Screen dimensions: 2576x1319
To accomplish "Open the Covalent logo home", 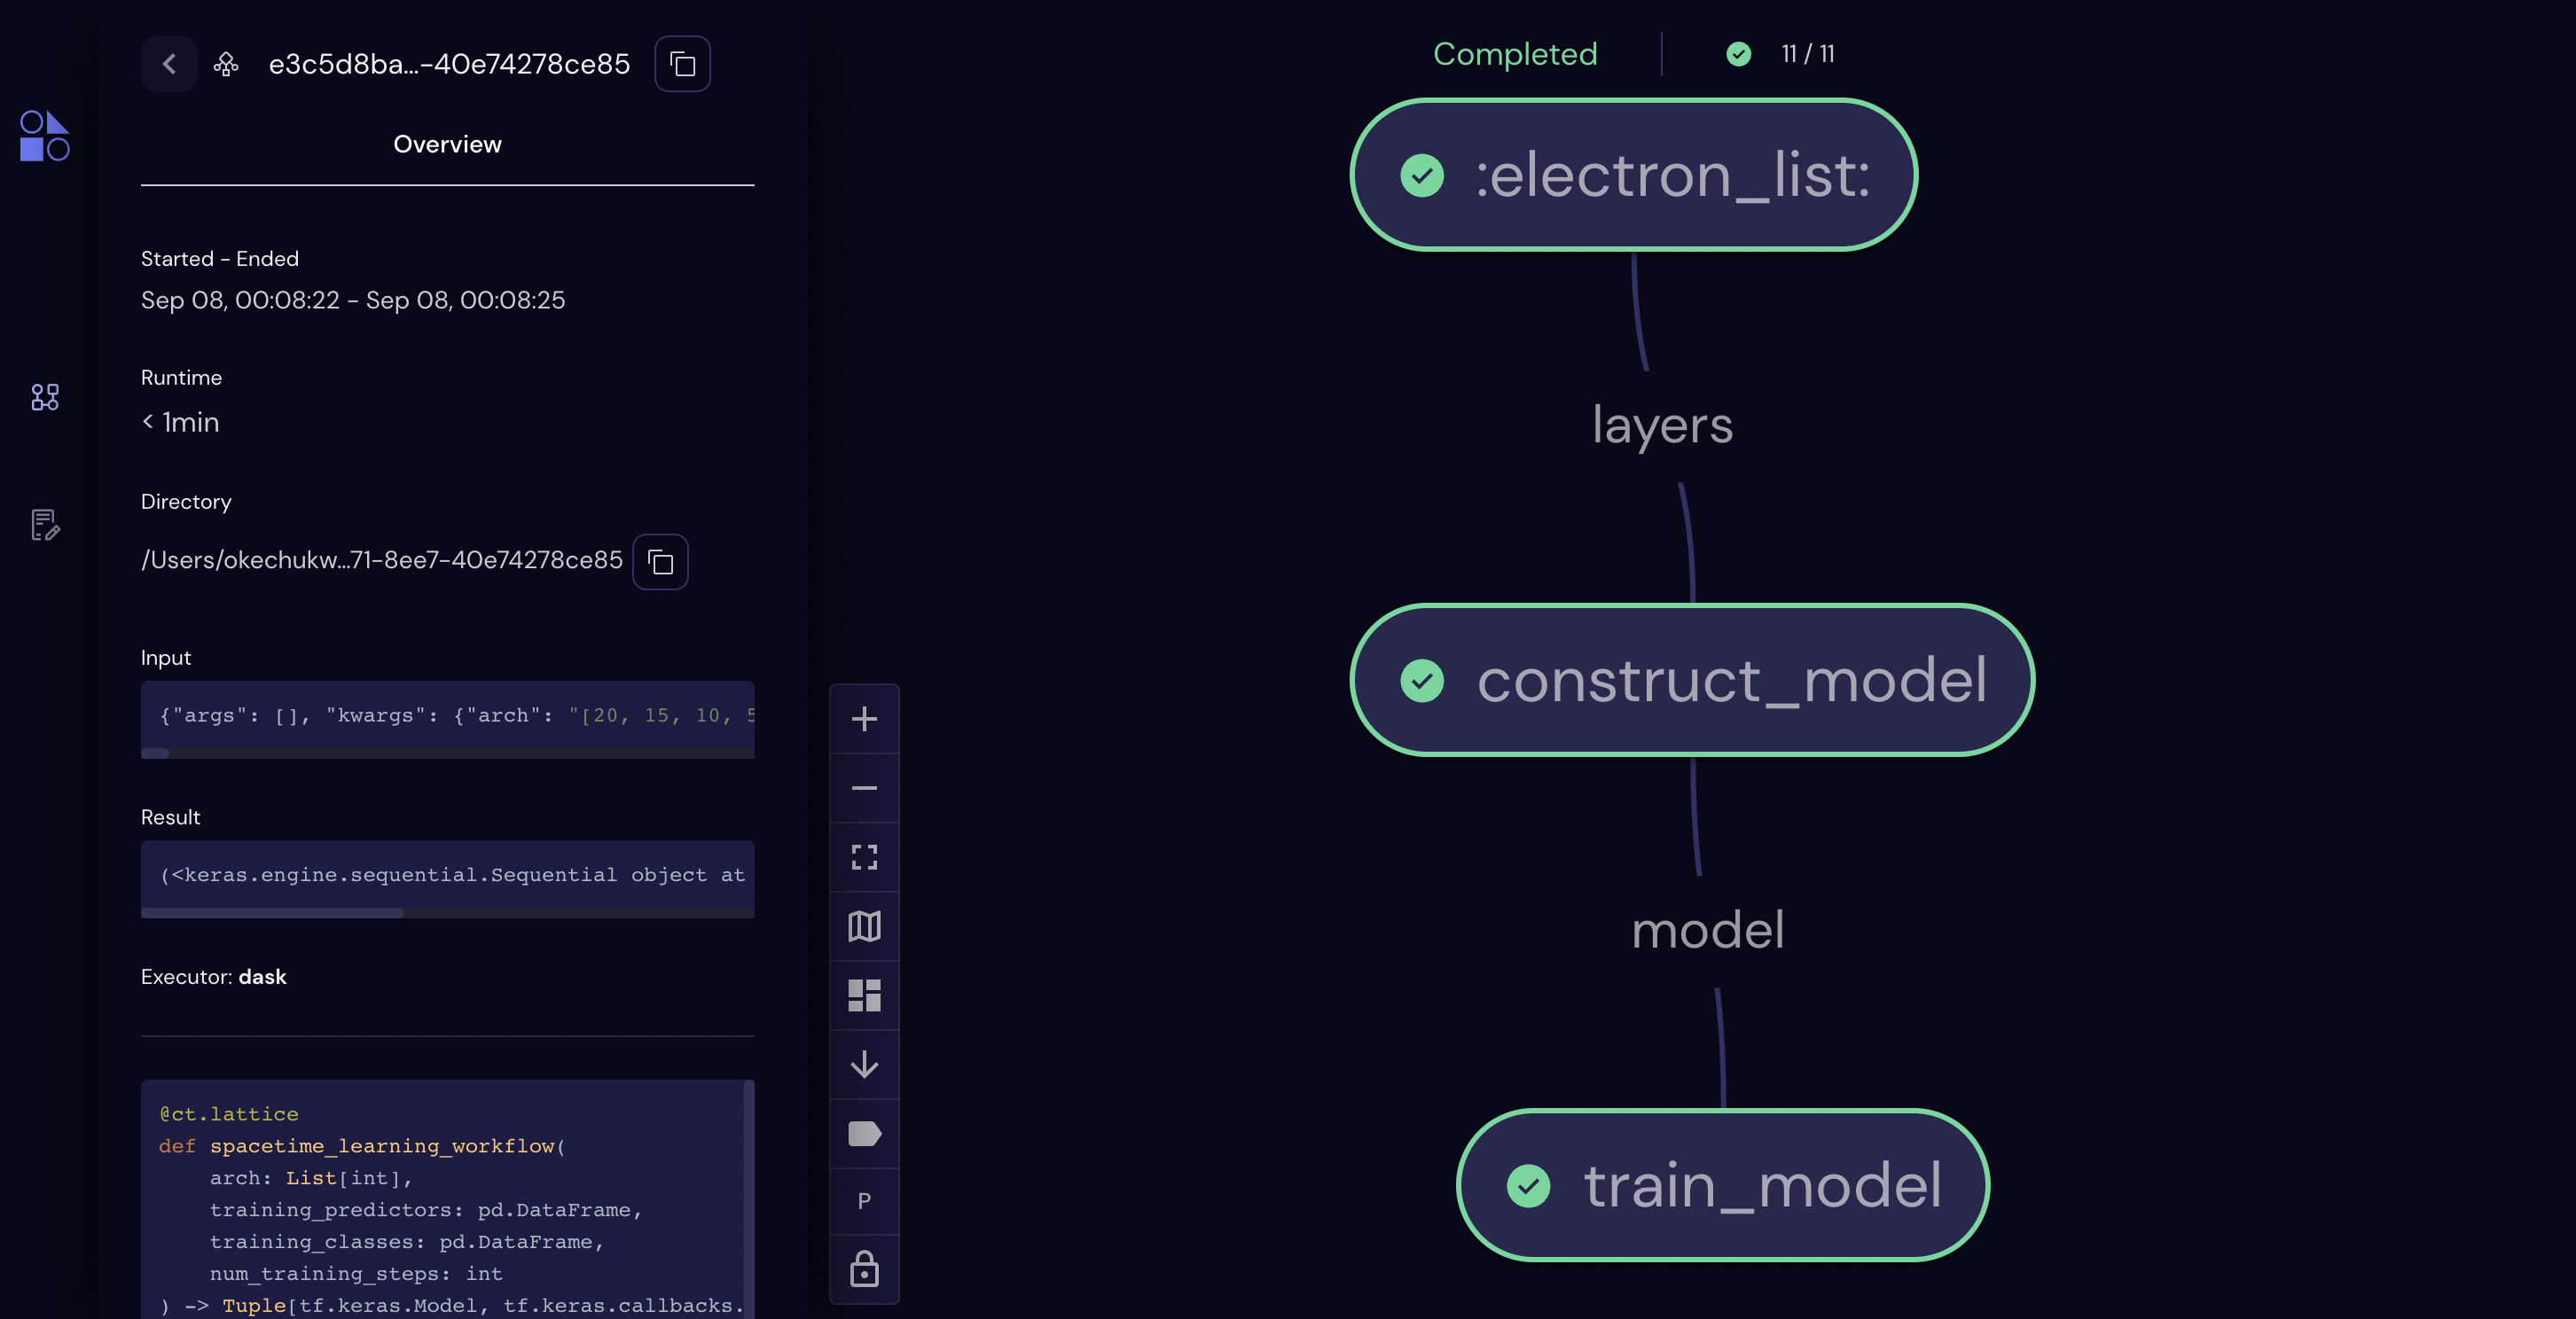I will coord(45,135).
